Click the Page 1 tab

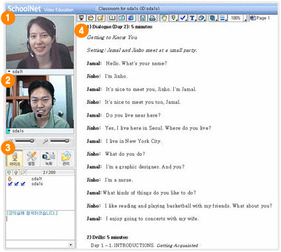[260, 18]
